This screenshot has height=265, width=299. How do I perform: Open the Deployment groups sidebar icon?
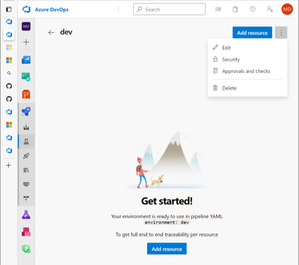pos(26,198)
